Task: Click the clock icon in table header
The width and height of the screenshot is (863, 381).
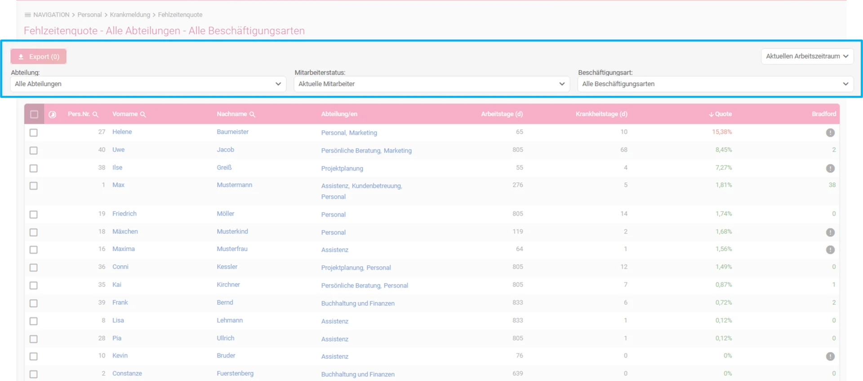Action: pos(53,114)
